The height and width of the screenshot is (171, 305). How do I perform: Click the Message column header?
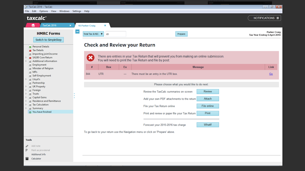pos(198,67)
